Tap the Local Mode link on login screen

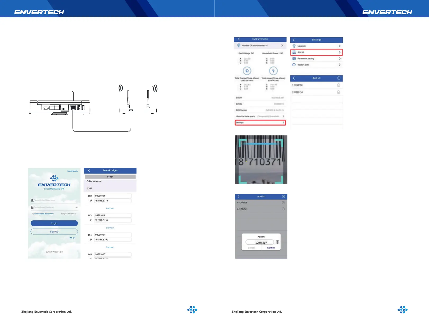click(x=72, y=171)
